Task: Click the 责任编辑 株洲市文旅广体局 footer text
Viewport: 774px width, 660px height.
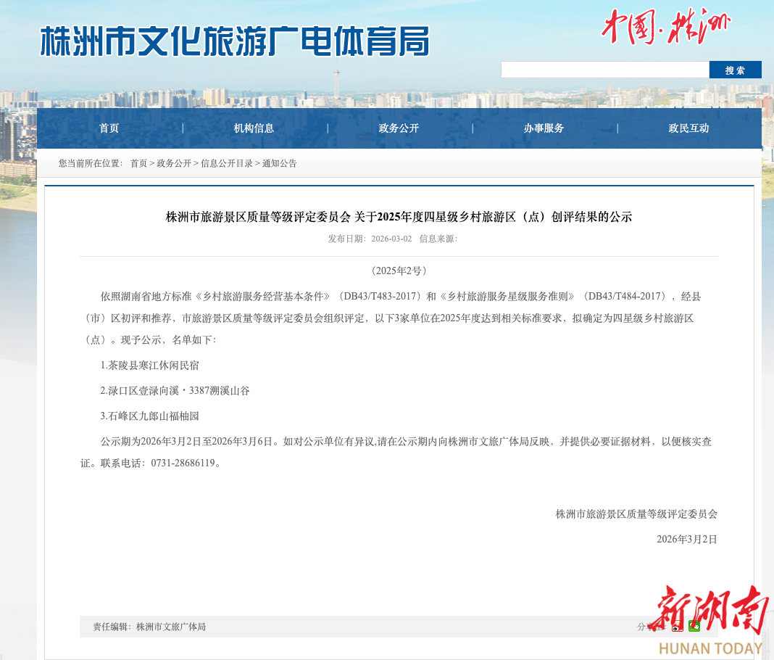Action: (x=149, y=627)
